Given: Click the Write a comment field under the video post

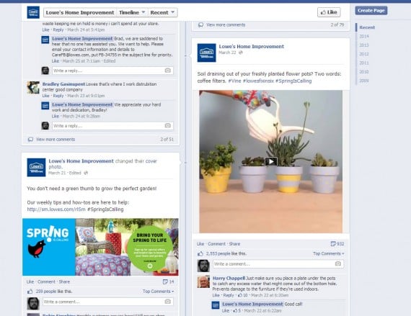Looking at the screenshot, I should click(x=278, y=264).
